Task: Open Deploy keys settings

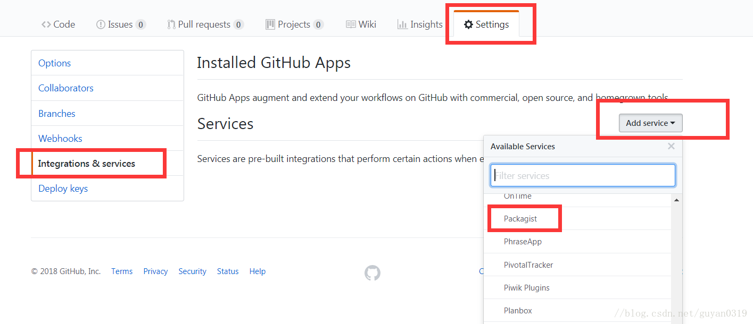Action: (107, 189)
